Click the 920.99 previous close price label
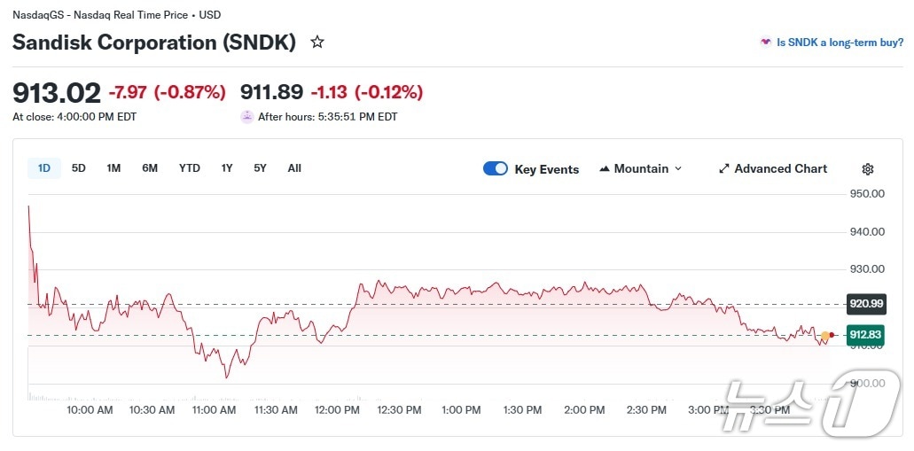This screenshot has height=451, width=914. [866, 304]
